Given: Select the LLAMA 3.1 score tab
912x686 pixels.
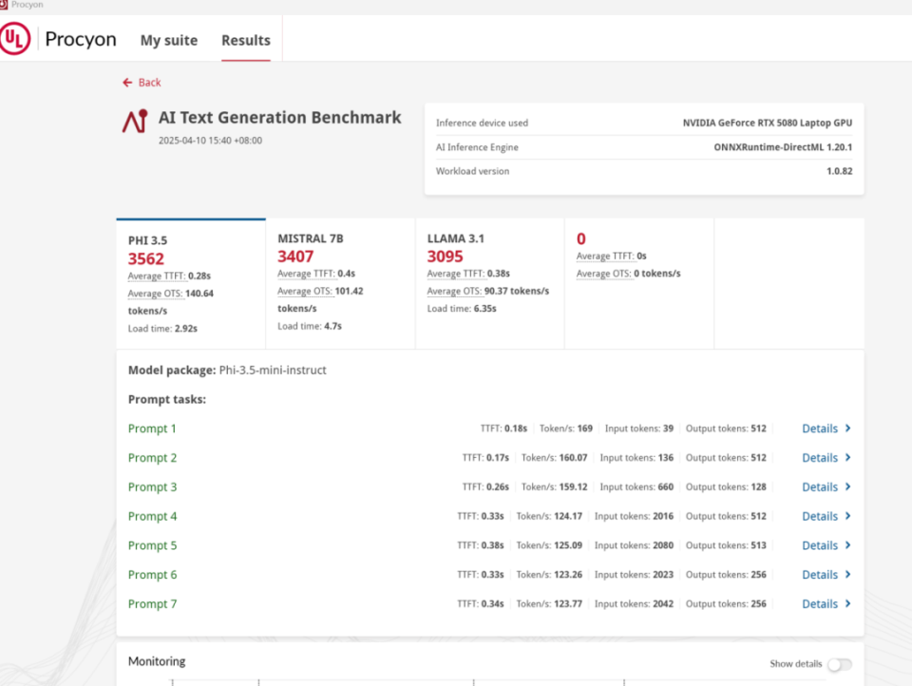Looking at the screenshot, I should [490, 284].
